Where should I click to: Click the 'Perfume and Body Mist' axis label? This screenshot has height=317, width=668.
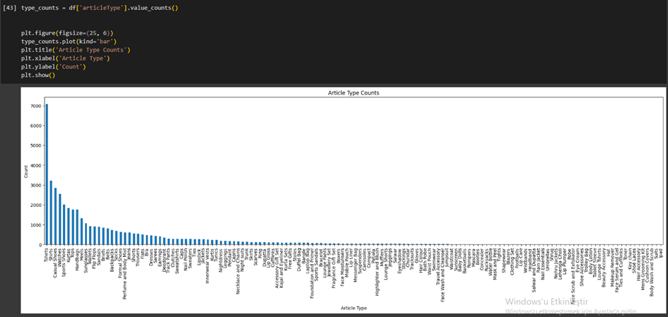pos(126,274)
